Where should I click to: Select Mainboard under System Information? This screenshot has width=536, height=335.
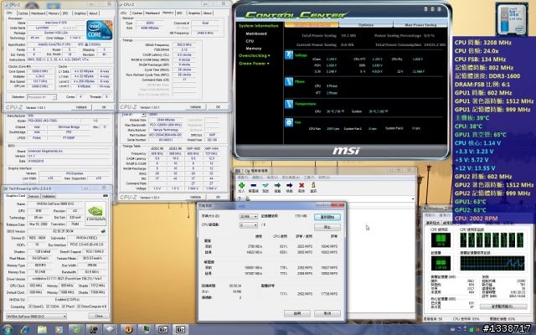pos(256,33)
